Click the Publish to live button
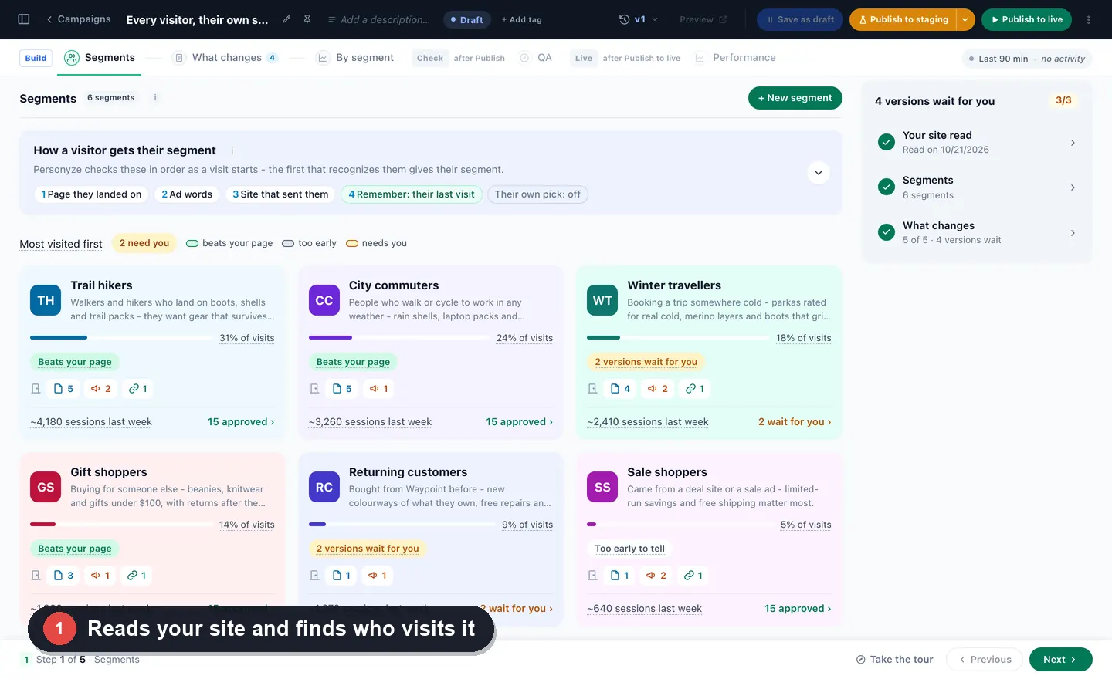This screenshot has width=1112, height=679. 1026,19
